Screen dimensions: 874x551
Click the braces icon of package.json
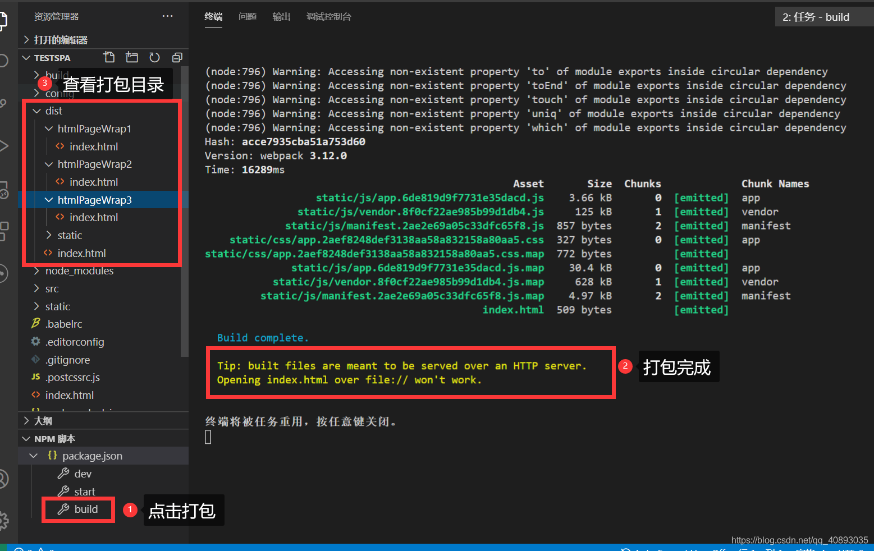click(52, 456)
